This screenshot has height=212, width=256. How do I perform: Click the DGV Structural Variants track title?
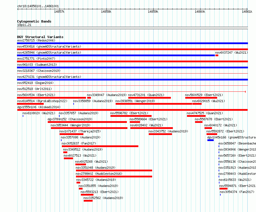pos(40,37)
